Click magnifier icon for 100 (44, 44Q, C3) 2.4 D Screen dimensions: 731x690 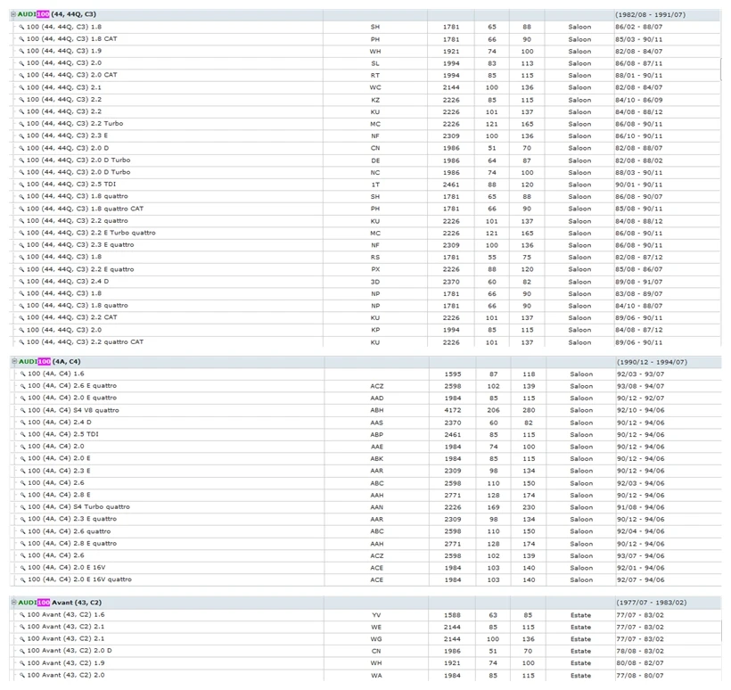21,282
